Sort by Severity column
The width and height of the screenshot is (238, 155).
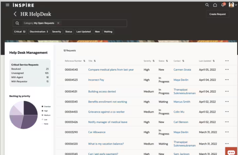[153, 61]
